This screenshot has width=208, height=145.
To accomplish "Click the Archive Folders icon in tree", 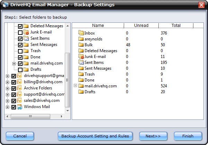I will pyautogui.click(x=19, y=88).
